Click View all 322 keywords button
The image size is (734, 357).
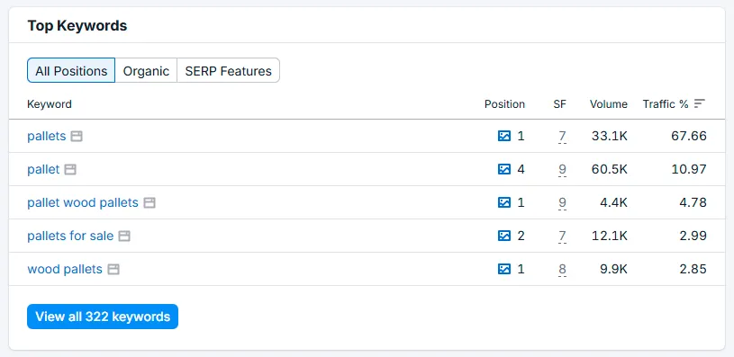point(103,317)
